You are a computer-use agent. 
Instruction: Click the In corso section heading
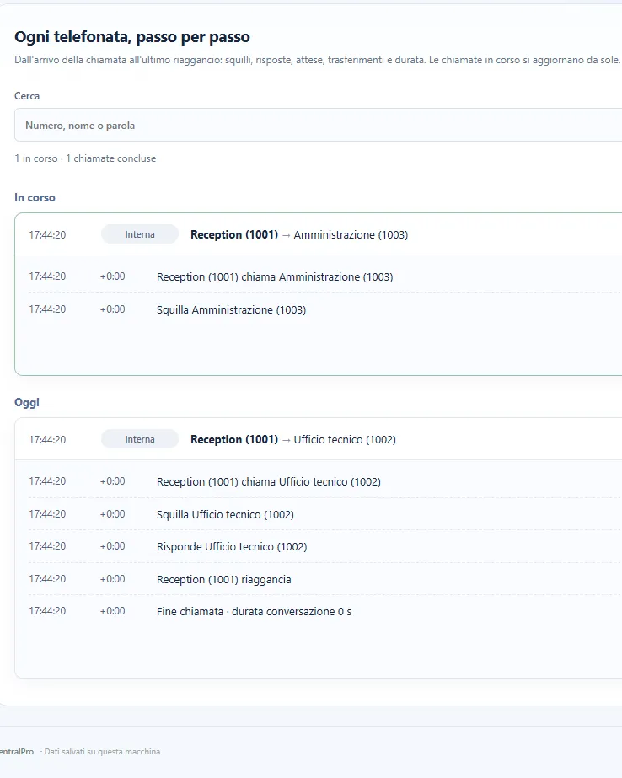[35, 197]
